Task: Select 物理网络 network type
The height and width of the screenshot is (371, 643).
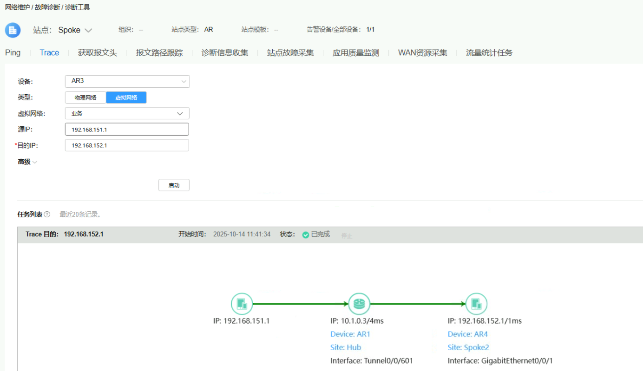Action: coord(85,98)
